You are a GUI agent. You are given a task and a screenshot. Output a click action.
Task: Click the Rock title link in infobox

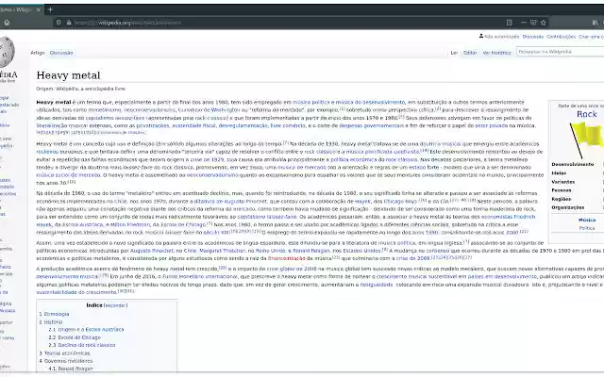587,114
